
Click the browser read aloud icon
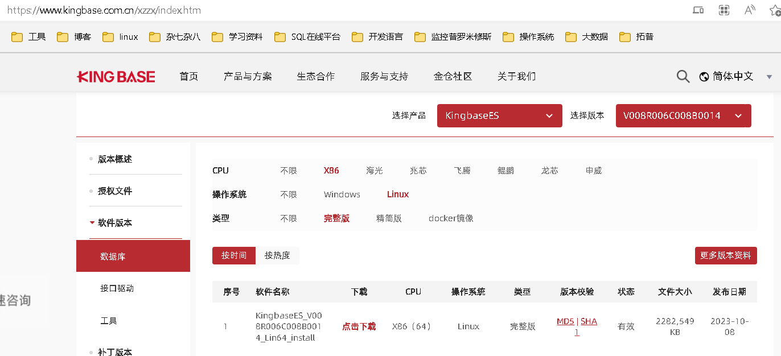tap(750, 10)
